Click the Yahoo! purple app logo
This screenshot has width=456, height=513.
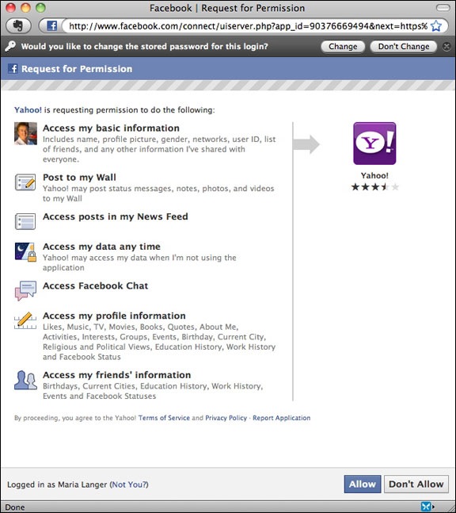tap(374, 144)
